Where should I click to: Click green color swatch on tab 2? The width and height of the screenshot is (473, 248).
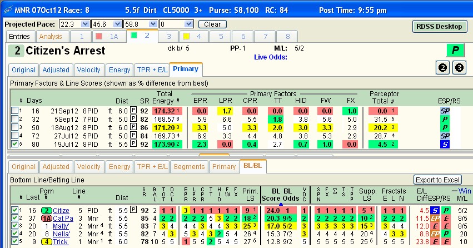click(x=134, y=35)
